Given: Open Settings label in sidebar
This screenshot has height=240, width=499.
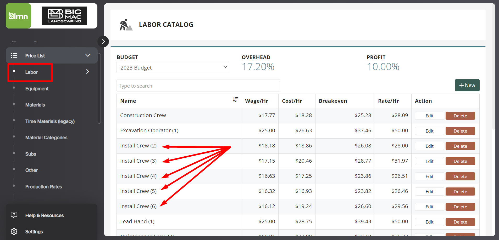Looking at the screenshot, I should [34, 232].
